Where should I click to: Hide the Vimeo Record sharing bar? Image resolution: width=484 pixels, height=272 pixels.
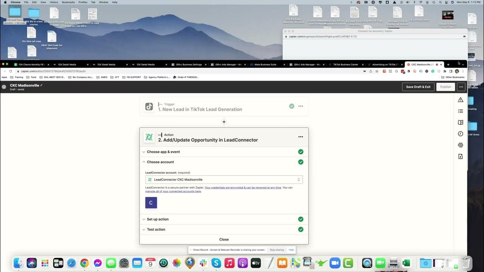pyautogui.click(x=291, y=250)
